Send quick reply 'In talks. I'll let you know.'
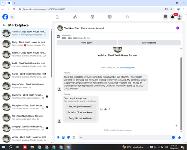The width and height of the screenshot is (187, 150). point(80,112)
